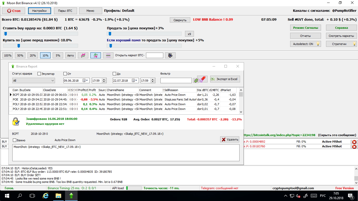Open Windows taskbar search
Image resolution: width=358 pixels, height=201 pixels.
tap(19, 196)
